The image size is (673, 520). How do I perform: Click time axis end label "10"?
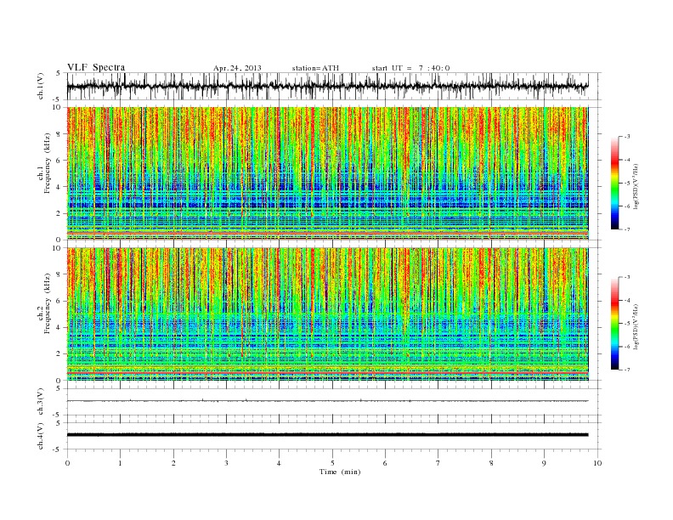(597, 463)
